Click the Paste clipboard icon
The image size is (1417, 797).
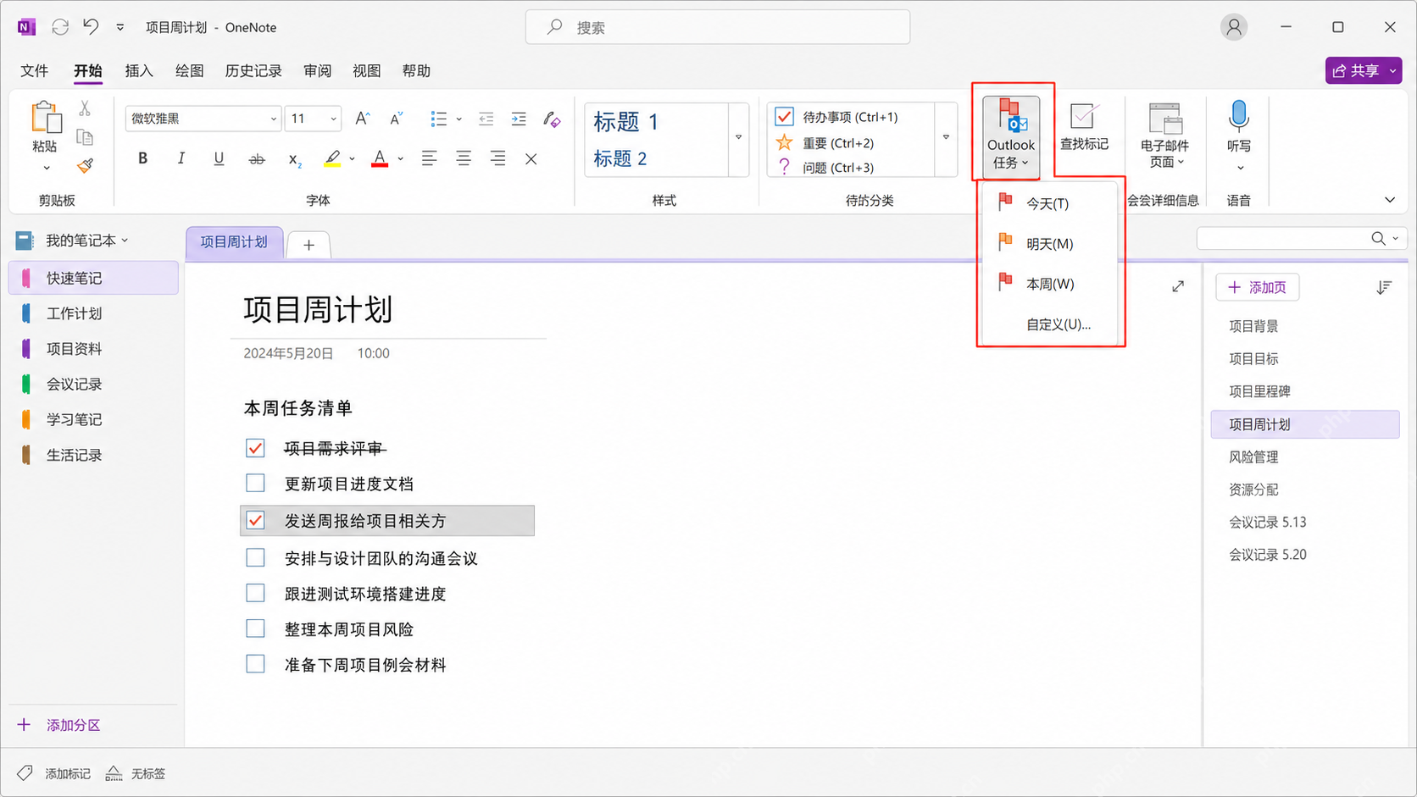(x=45, y=118)
